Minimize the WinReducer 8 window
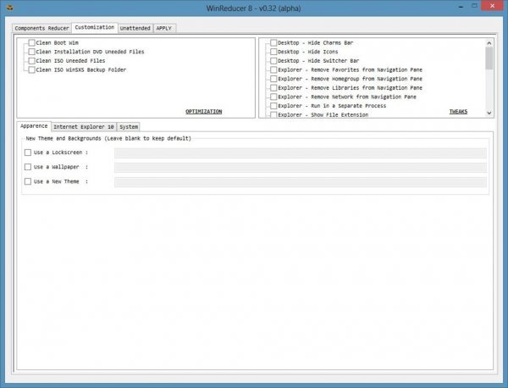508x388 pixels. click(x=461, y=7)
